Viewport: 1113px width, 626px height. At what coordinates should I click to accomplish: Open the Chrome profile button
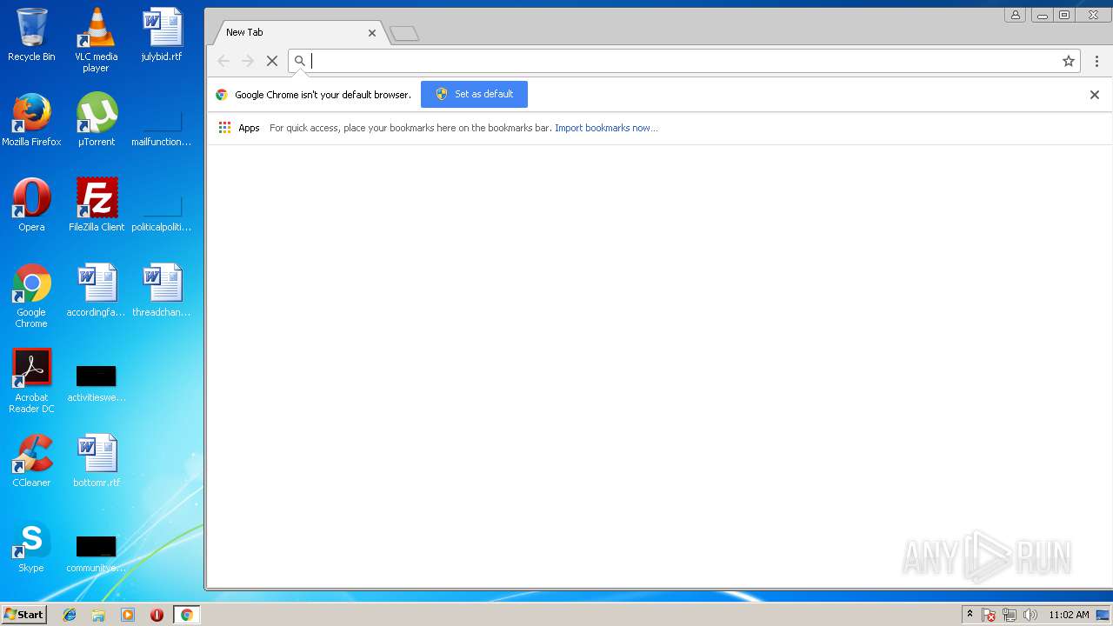[1015, 15]
